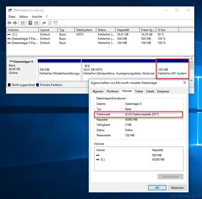Image resolution: width=202 pixels, height=199 pixels.
Task: Open the Ansicht menu
Action: tap(37, 16)
